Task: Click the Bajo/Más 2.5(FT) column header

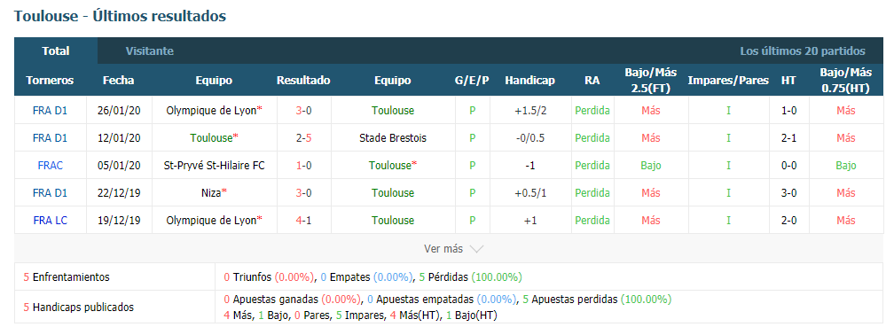Action: 651,81
